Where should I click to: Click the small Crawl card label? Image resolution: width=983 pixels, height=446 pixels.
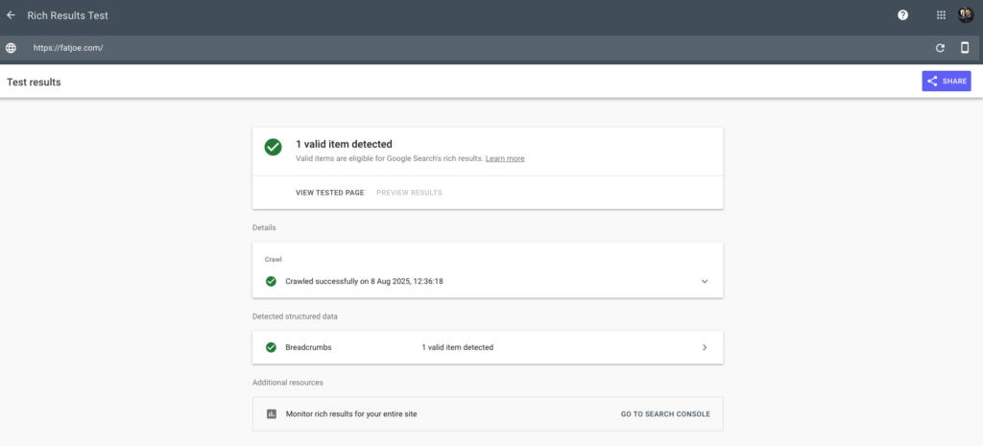[273, 259]
